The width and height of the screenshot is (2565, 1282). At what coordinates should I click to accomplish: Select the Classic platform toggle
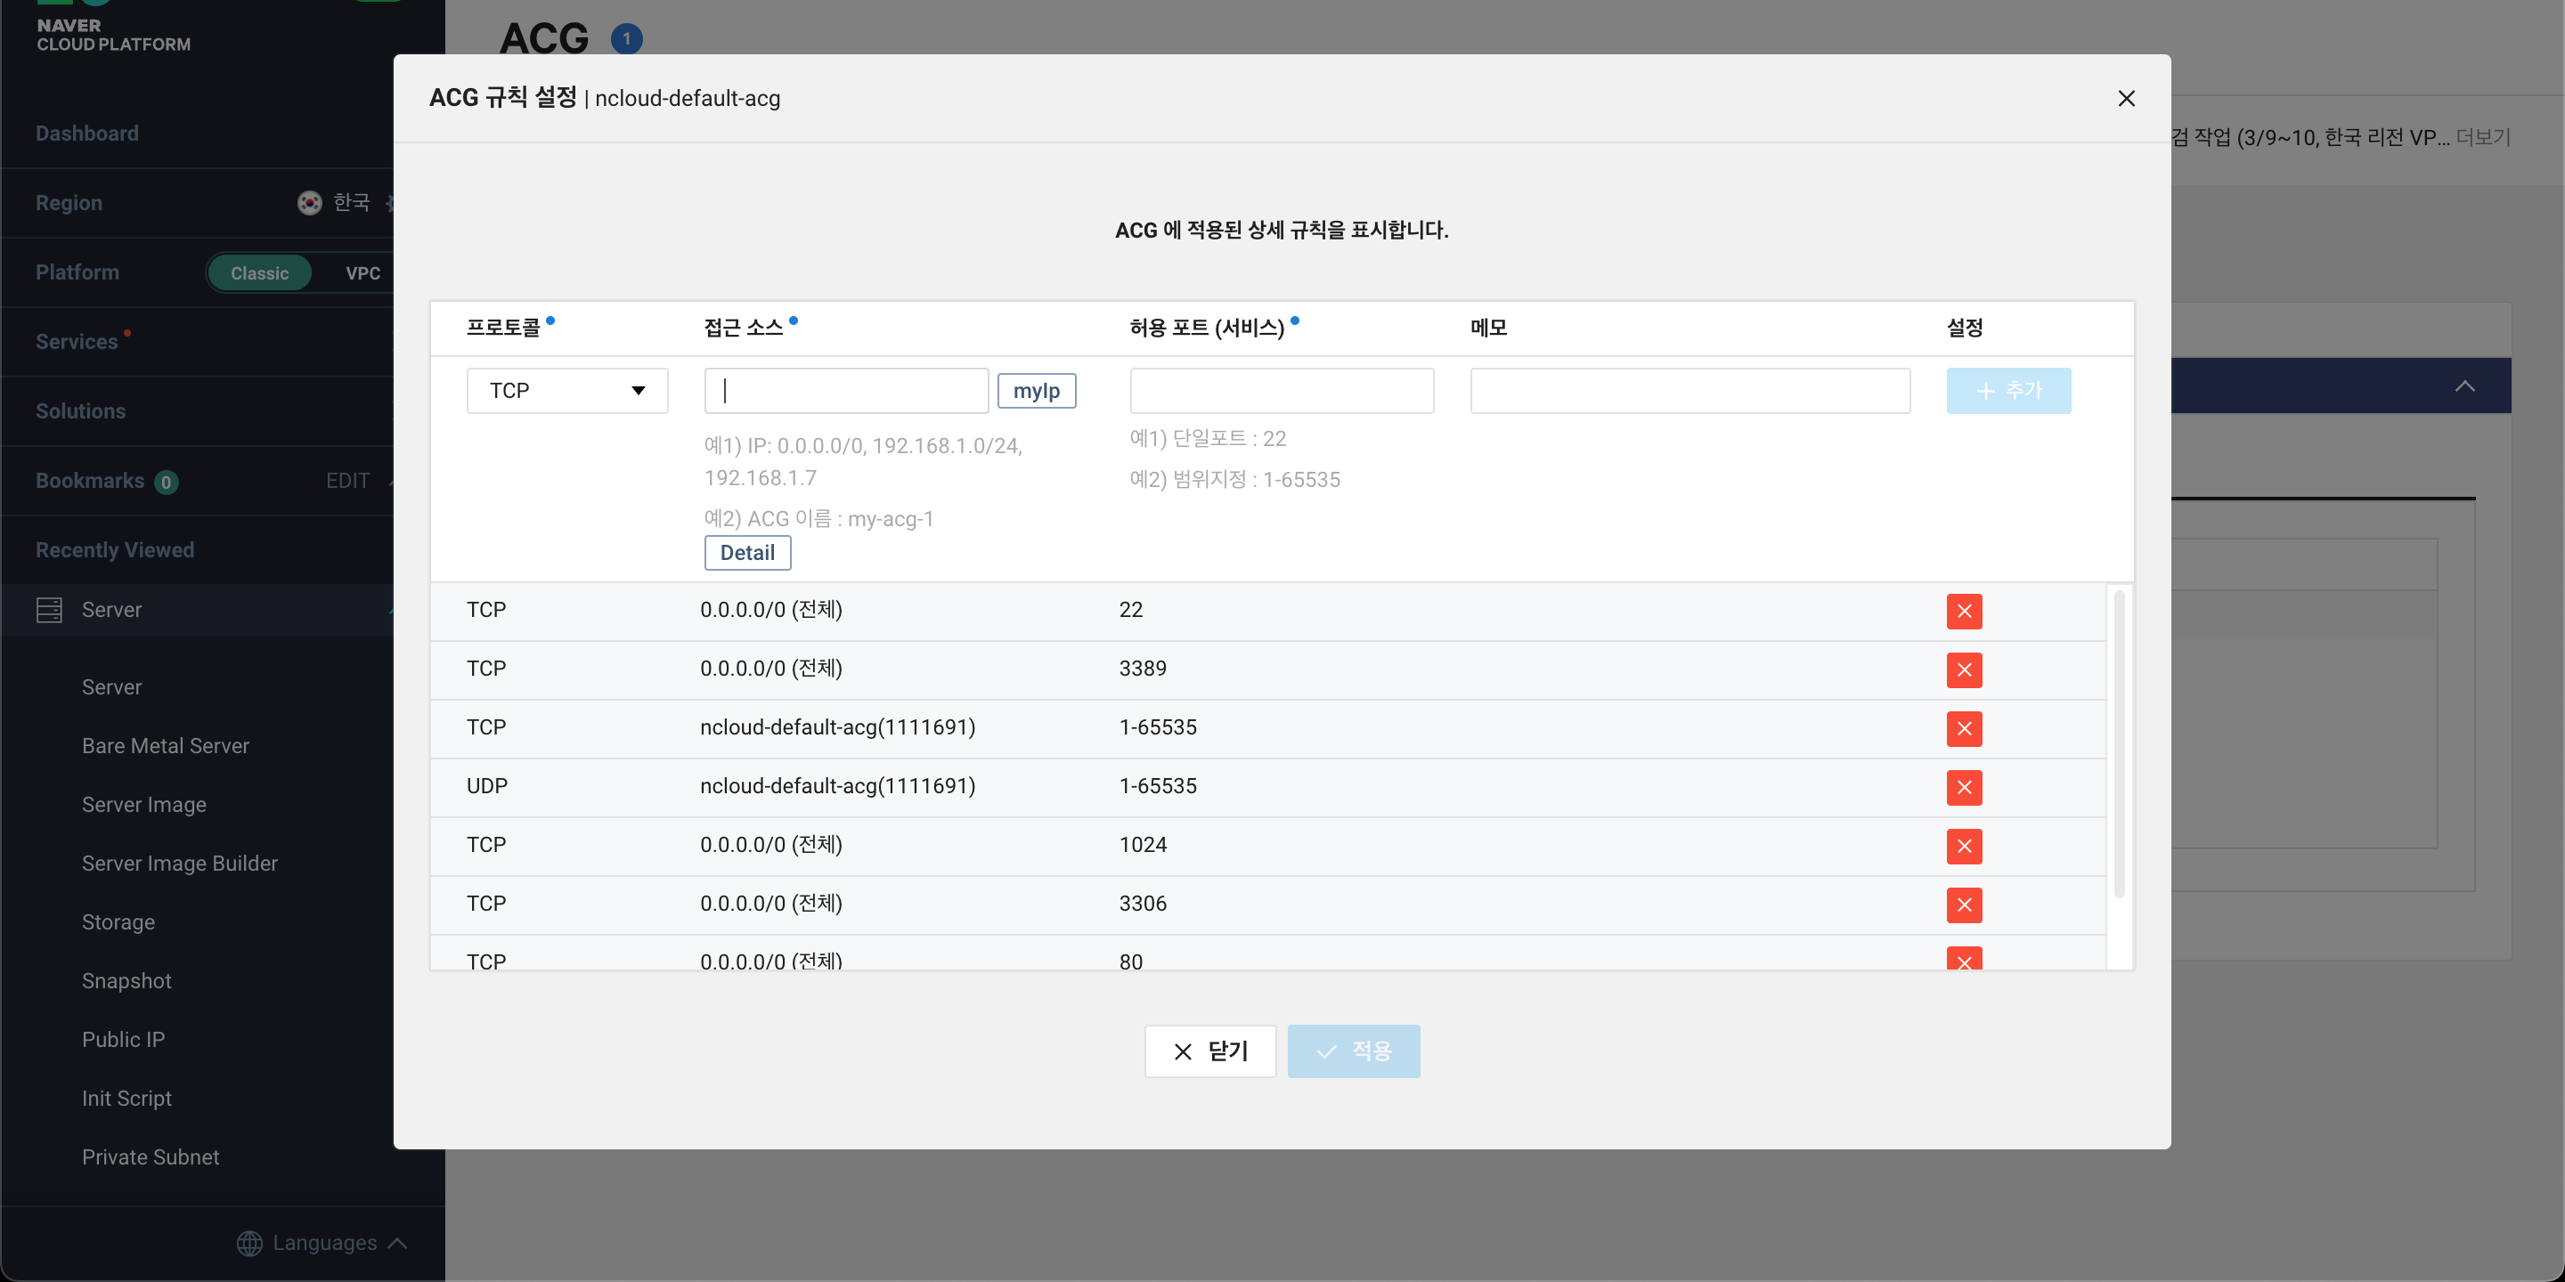(x=259, y=272)
